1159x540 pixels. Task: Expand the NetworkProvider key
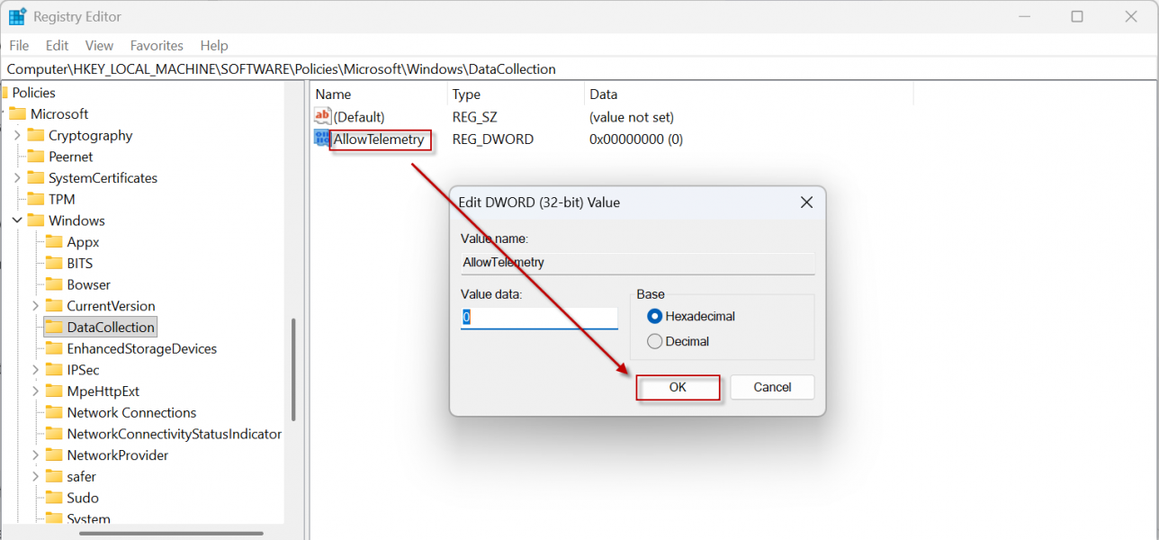(x=35, y=455)
